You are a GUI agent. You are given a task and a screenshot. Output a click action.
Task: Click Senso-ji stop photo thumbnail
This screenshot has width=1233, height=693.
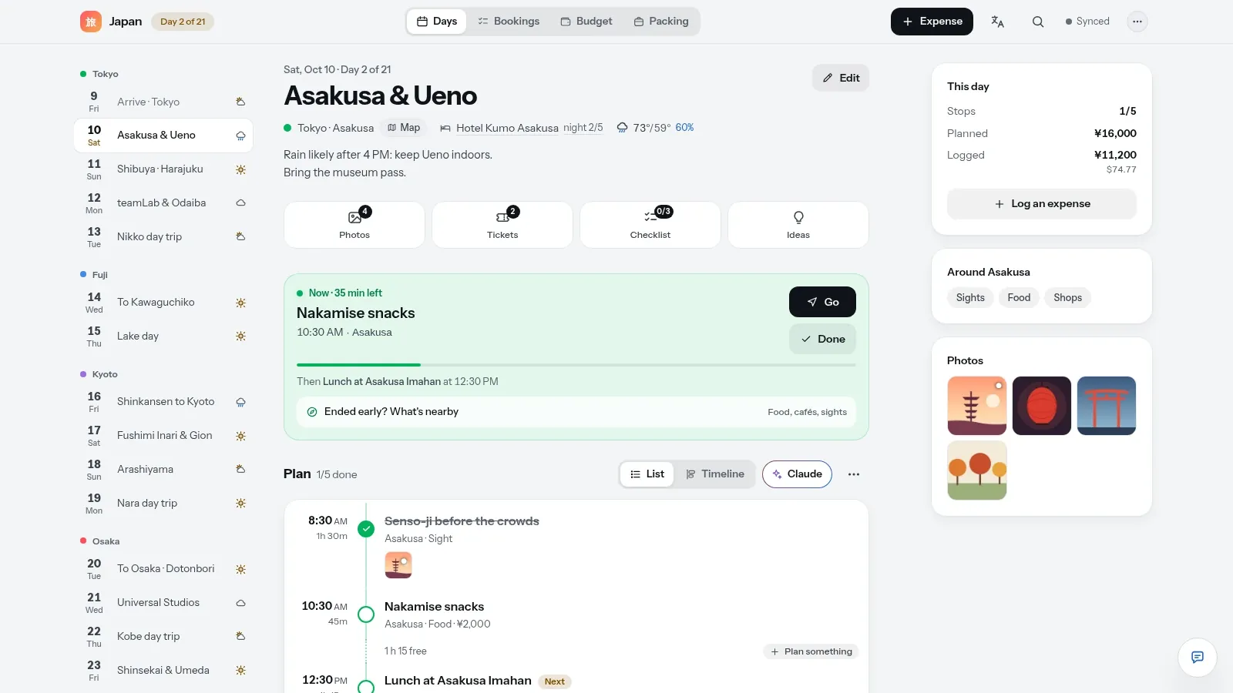coord(398,565)
